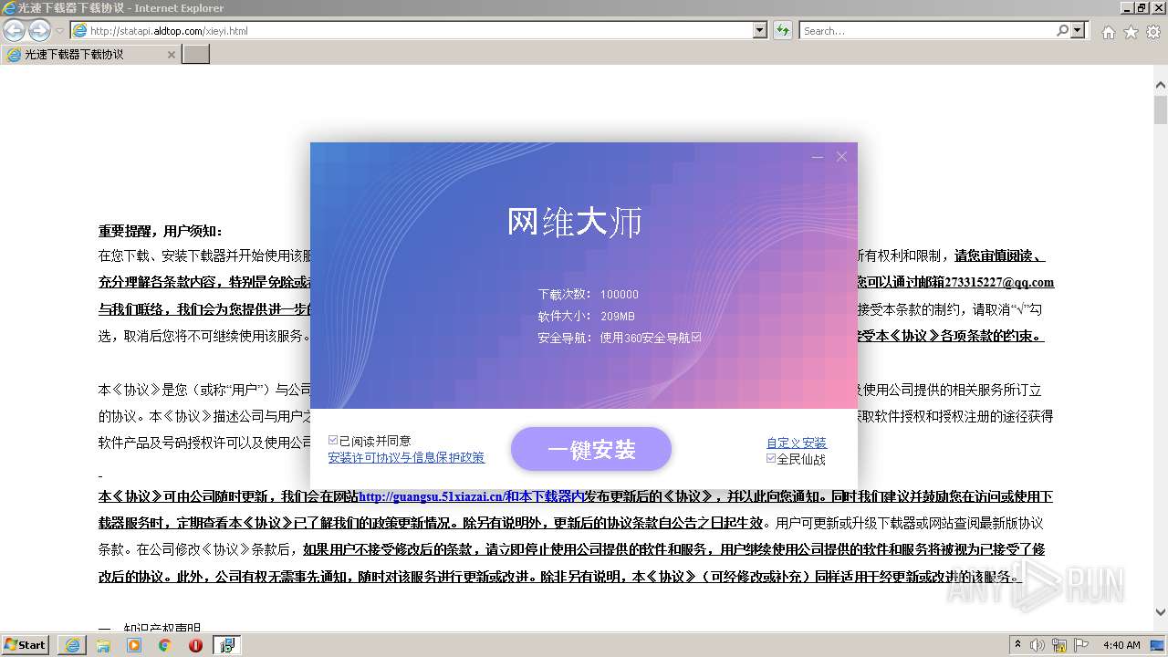Click the IE Back navigation arrow
Viewport: 1168px width, 657px height.
[14, 31]
